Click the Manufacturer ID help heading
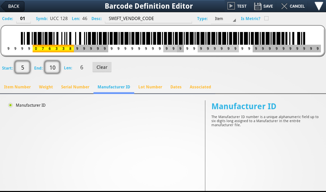The width and height of the screenshot is (326, 192). point(244,106)
